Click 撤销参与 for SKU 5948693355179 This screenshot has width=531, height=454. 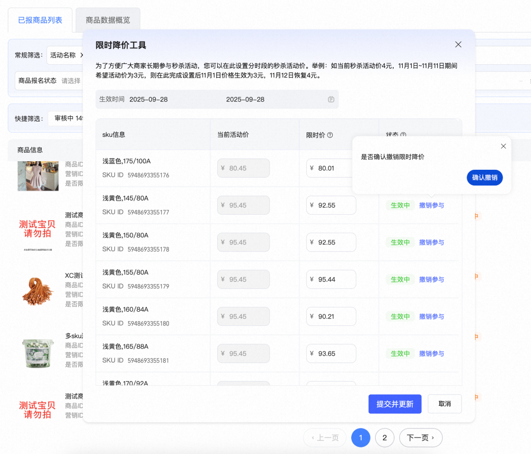pos(432,279)
